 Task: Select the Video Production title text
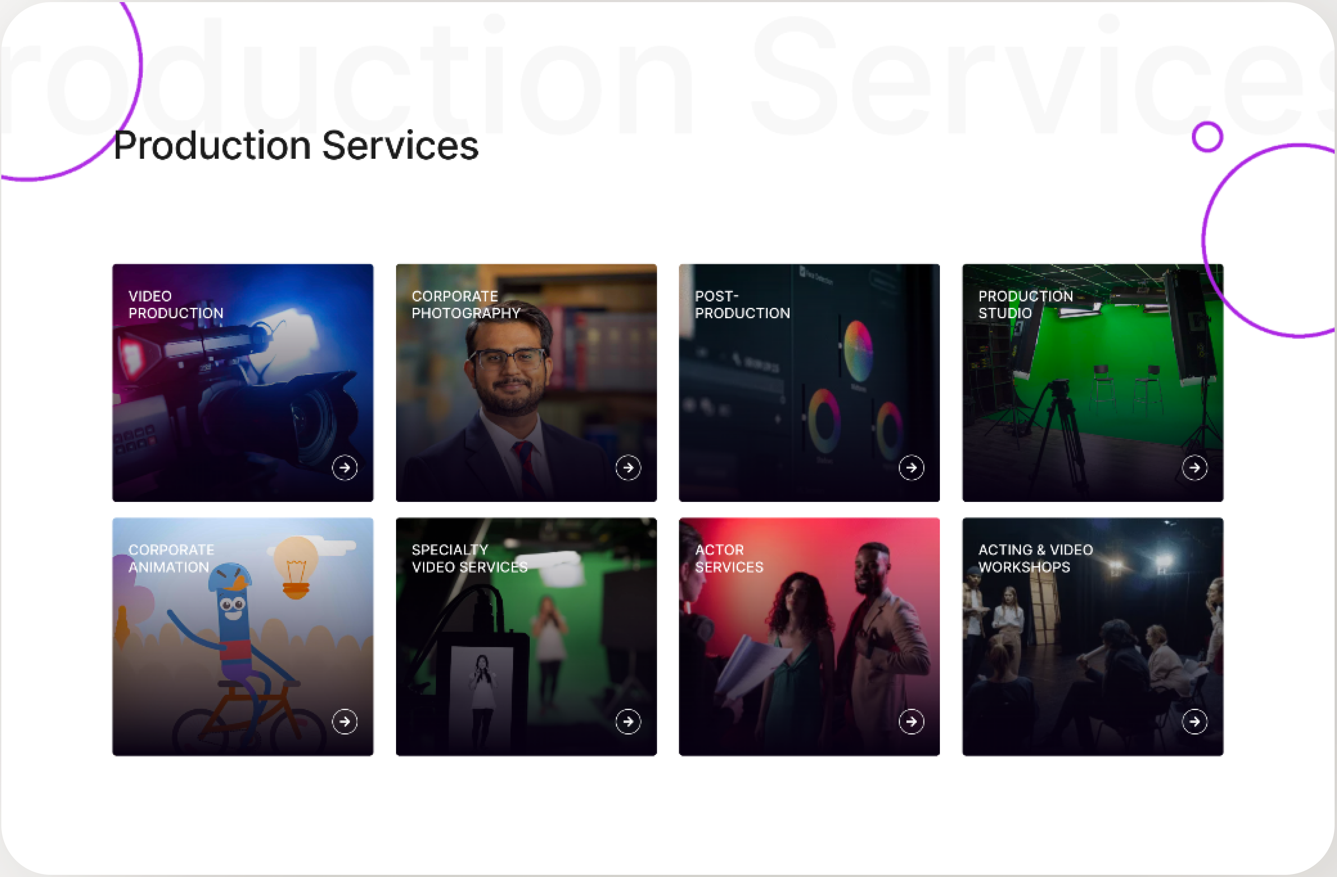pyautogui.click(x=176, y=304)
